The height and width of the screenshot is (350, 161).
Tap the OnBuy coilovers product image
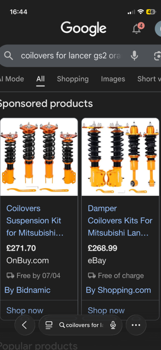(x=39, y=157)
